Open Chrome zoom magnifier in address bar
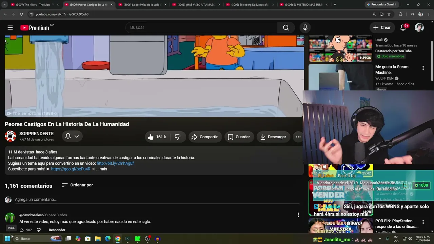434x244 pixels. tap(374, 14)
